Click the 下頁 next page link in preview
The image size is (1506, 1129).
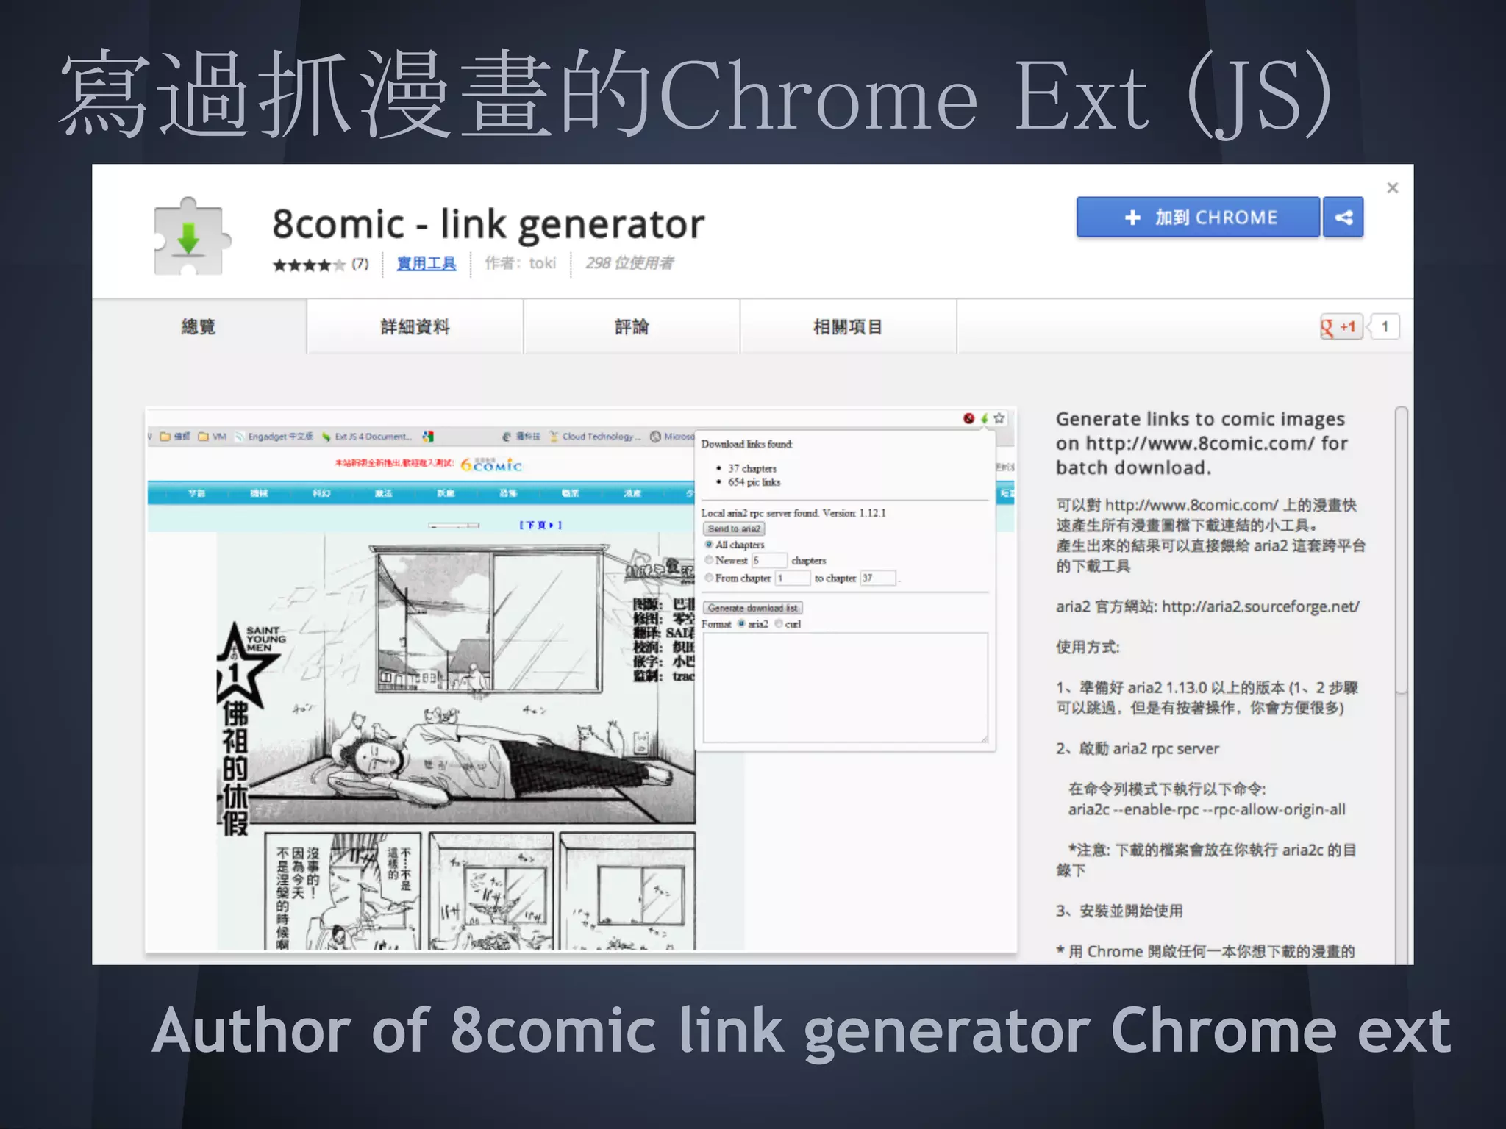pyautogui.click(x=540, y=525)
